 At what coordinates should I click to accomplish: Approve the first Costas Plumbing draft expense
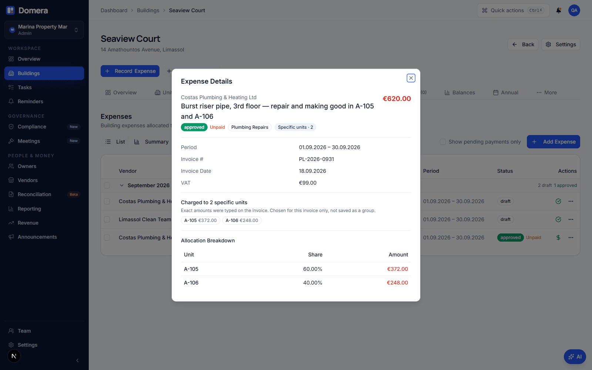coord(558,201)
